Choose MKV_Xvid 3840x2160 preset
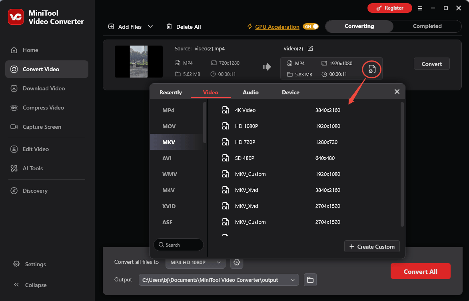This screenshot has height=301, width=469. tap(304, 190)
